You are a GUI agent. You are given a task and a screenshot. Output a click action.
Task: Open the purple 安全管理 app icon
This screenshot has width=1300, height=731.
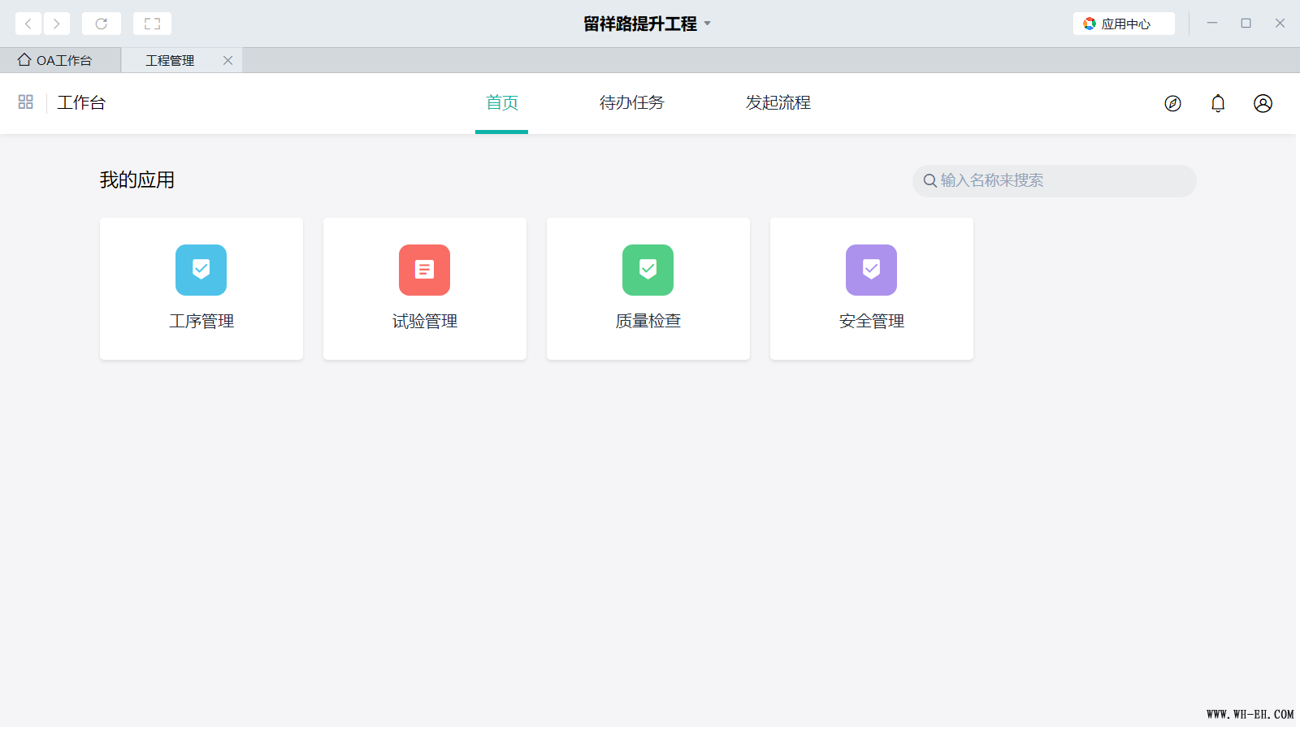pos(871,270)
